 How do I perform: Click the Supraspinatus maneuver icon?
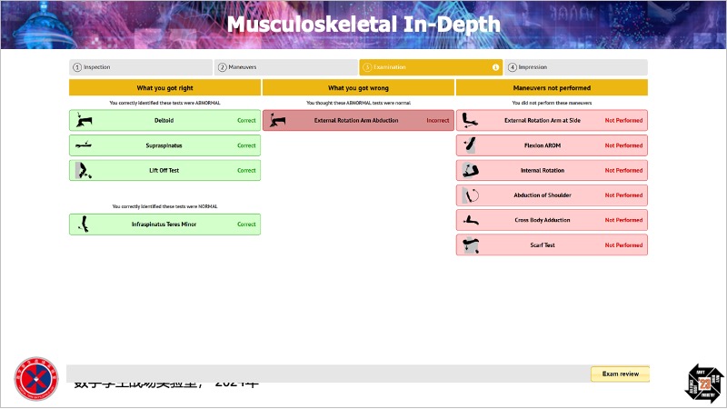tap(84, 145)
